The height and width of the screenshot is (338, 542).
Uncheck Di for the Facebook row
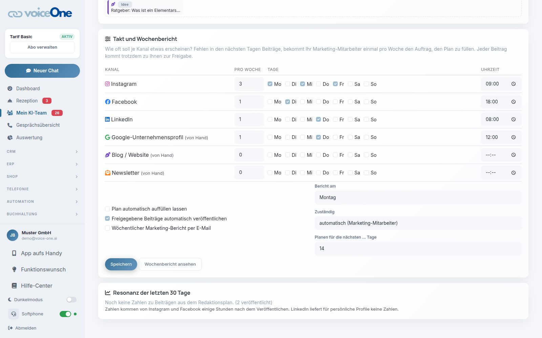288,102
